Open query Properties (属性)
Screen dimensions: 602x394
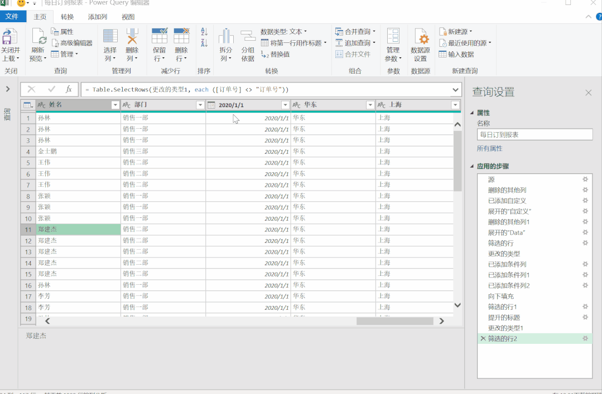point(62,32)
